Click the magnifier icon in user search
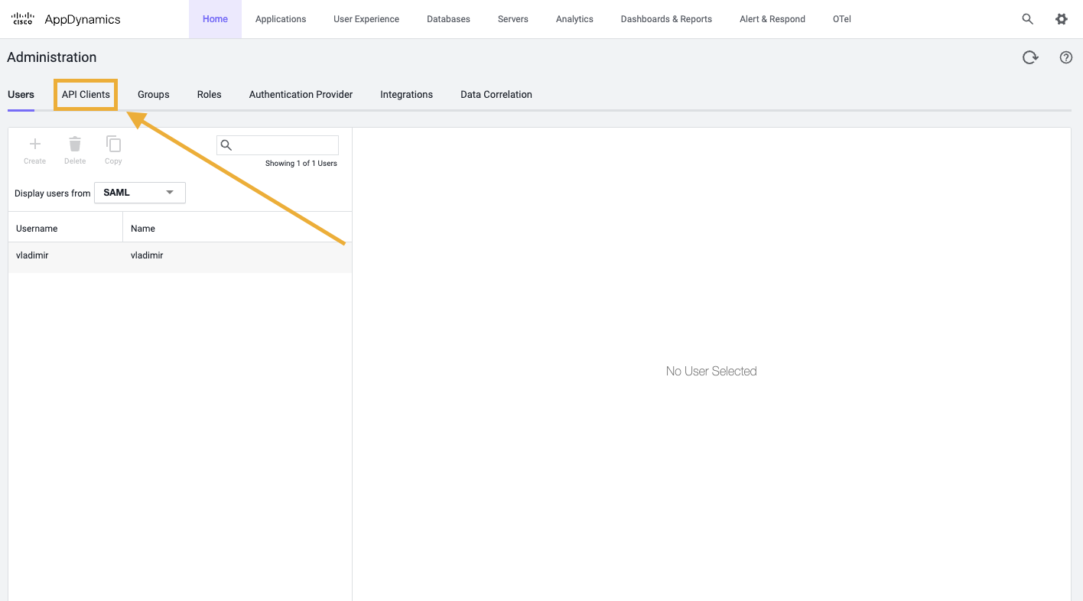The height and width of the screenshot is (601, 1083). [x=226, y=145]
